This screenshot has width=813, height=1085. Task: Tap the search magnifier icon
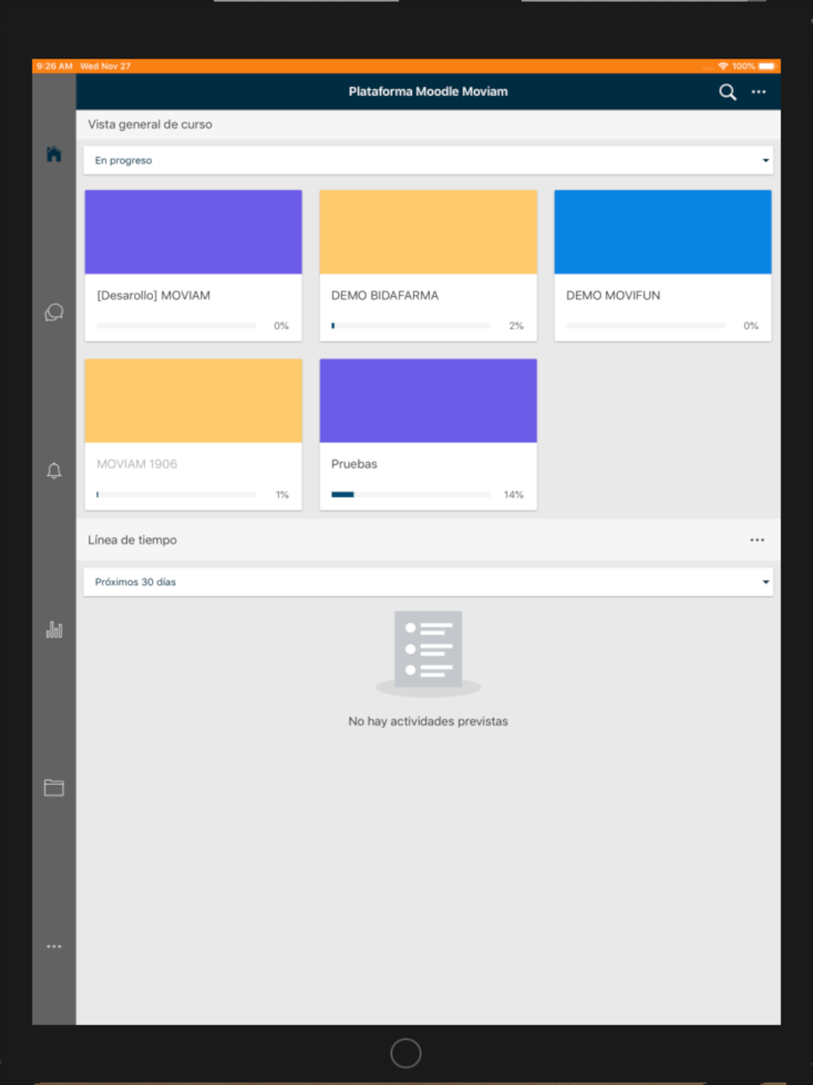point(728,92)
